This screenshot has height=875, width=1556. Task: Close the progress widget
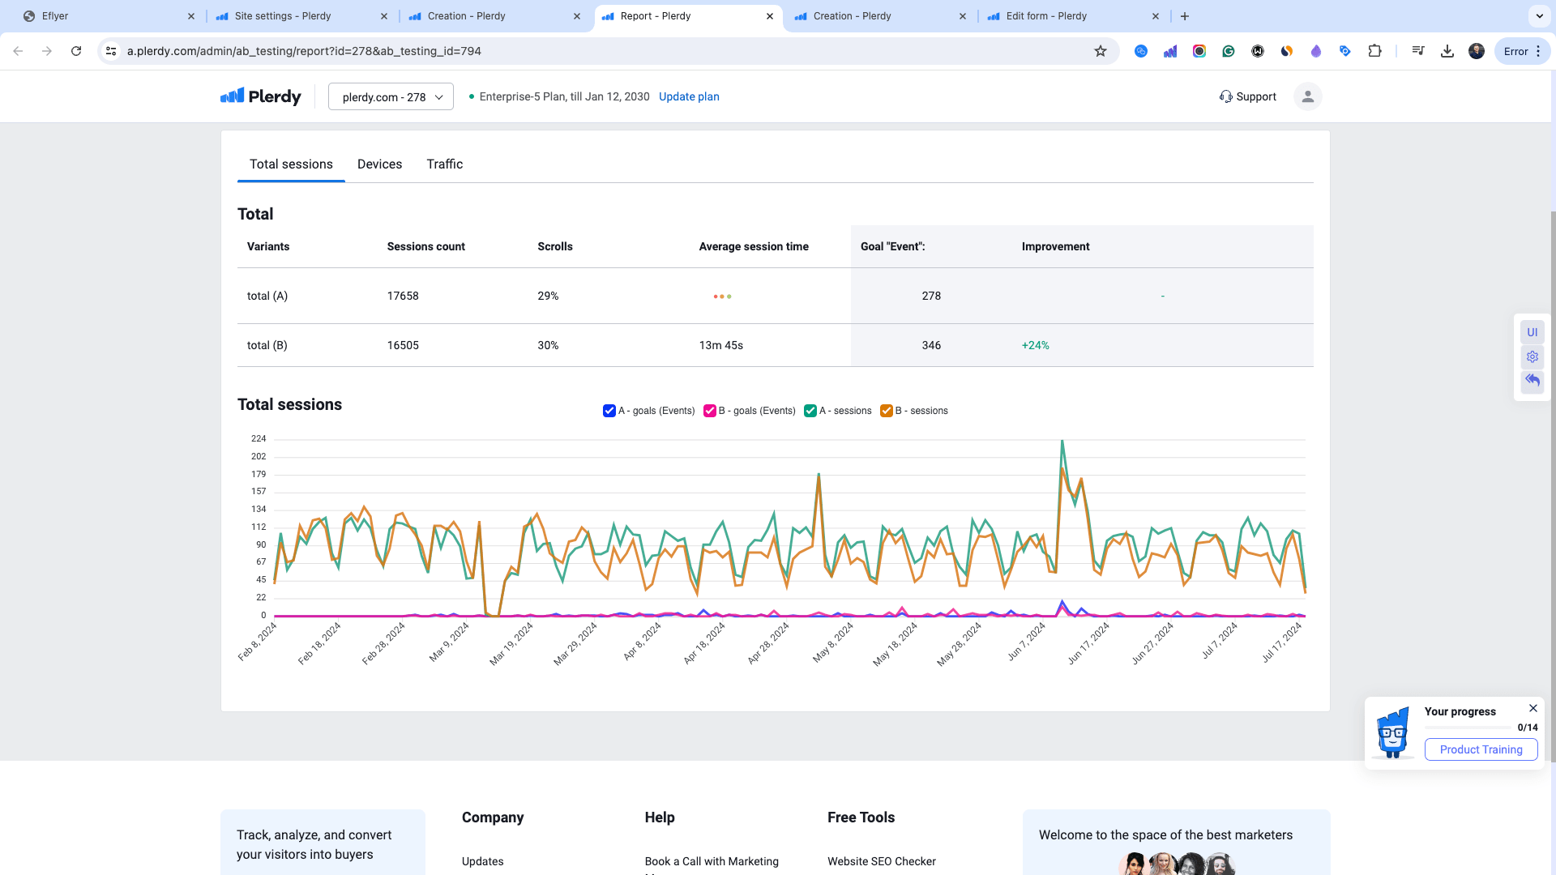click(1533, 708)
